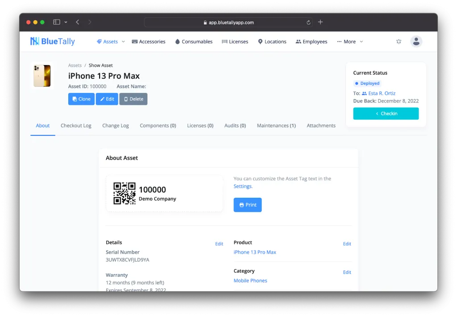The image size is (457, 317).
Task: Expand the Assets menu chevron
Action: [123, 42]
